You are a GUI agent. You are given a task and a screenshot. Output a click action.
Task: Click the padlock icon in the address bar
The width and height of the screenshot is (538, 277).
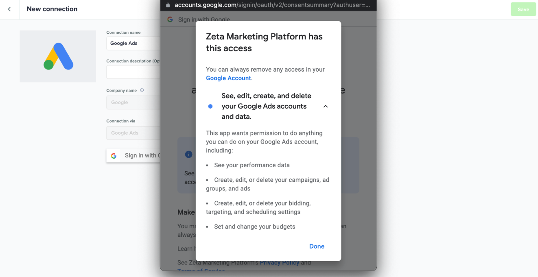coord(168,5)
